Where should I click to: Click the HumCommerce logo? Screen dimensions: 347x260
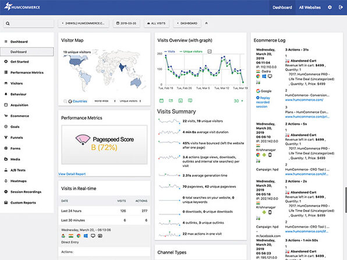22,6
